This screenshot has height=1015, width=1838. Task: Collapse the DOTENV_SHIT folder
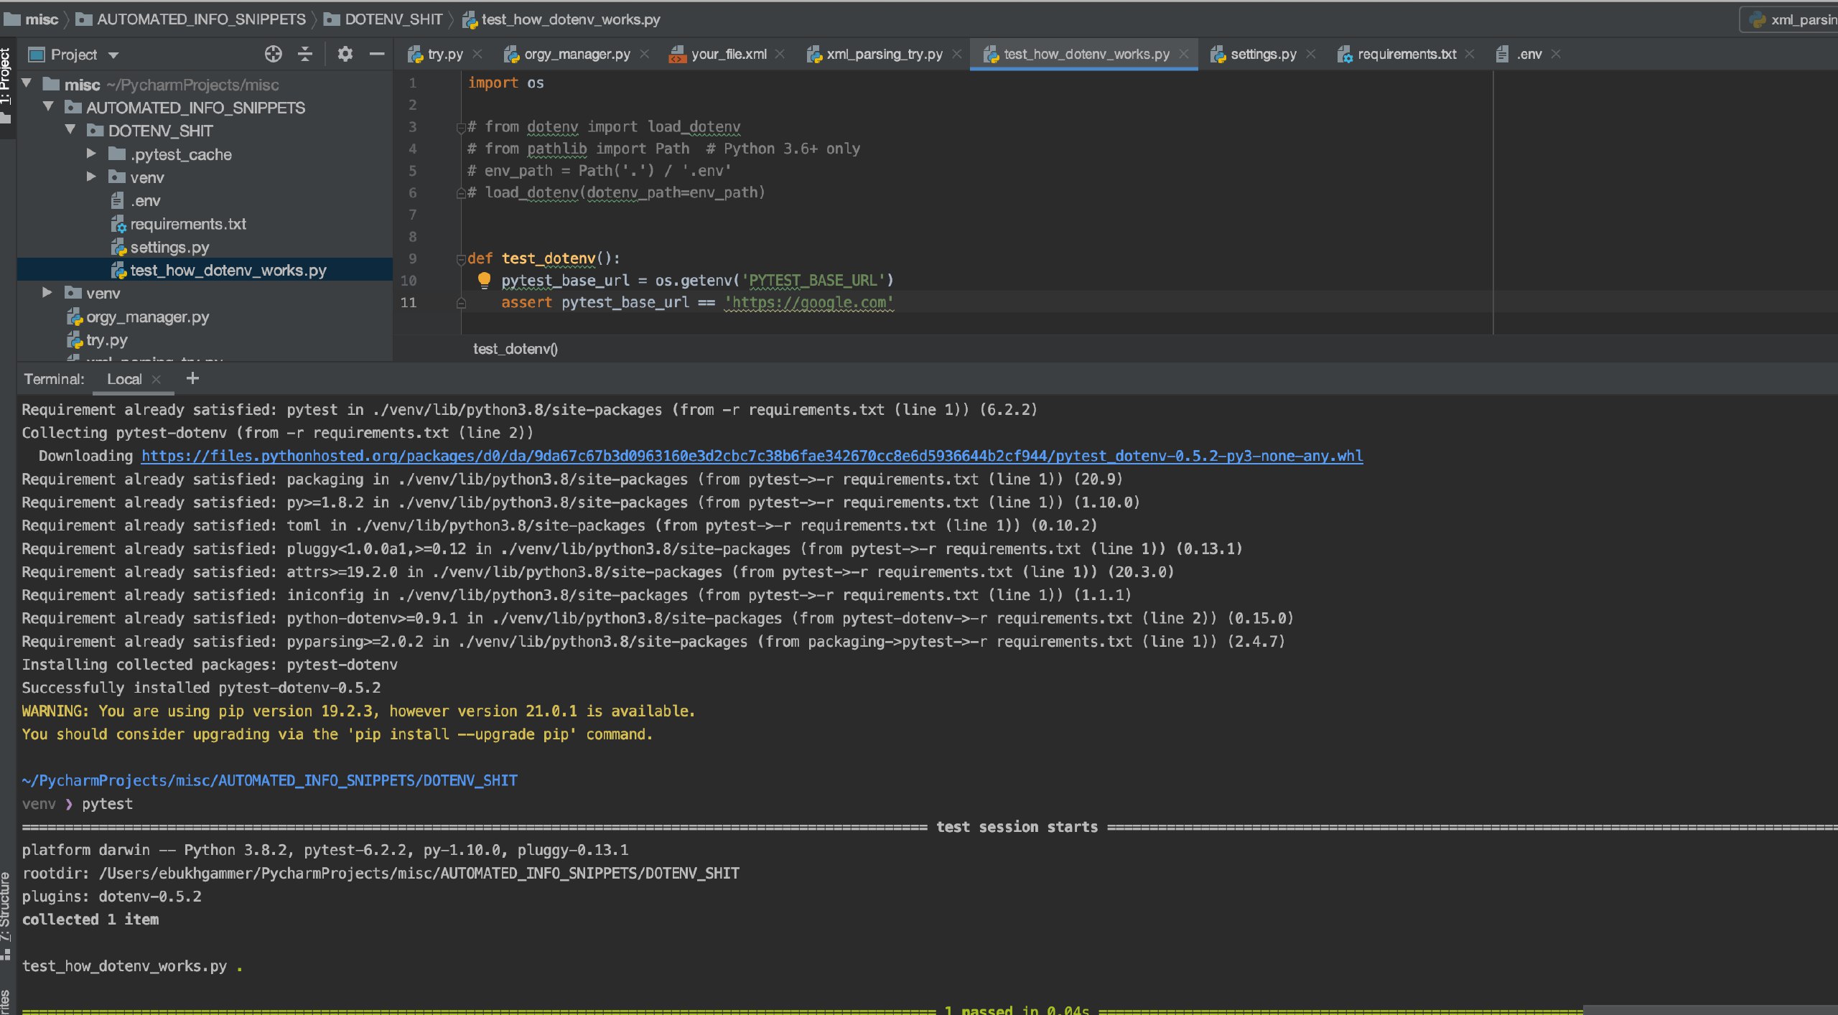(x=70, y=130)
